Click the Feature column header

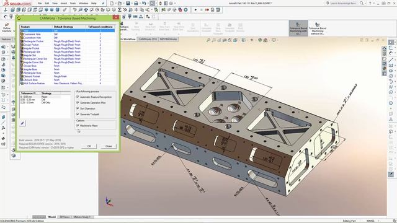36,27
